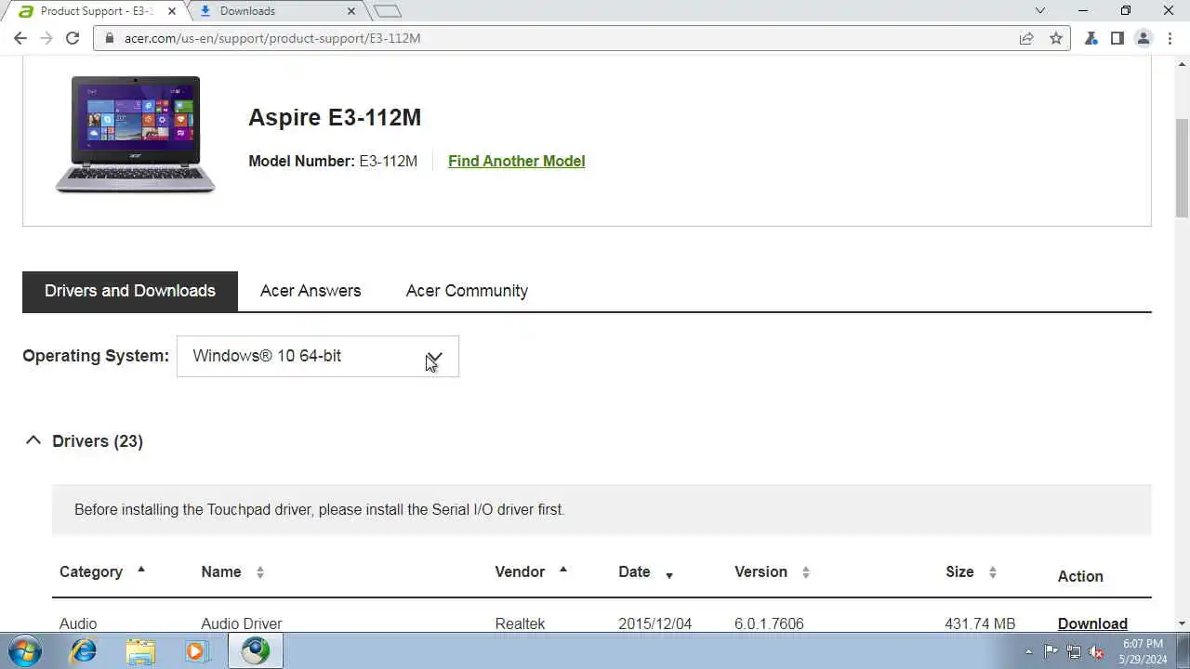This screenshot has width=1190, height=669.
Task: Open the Chrome three-dot menu
Action: pos(1170,38)
